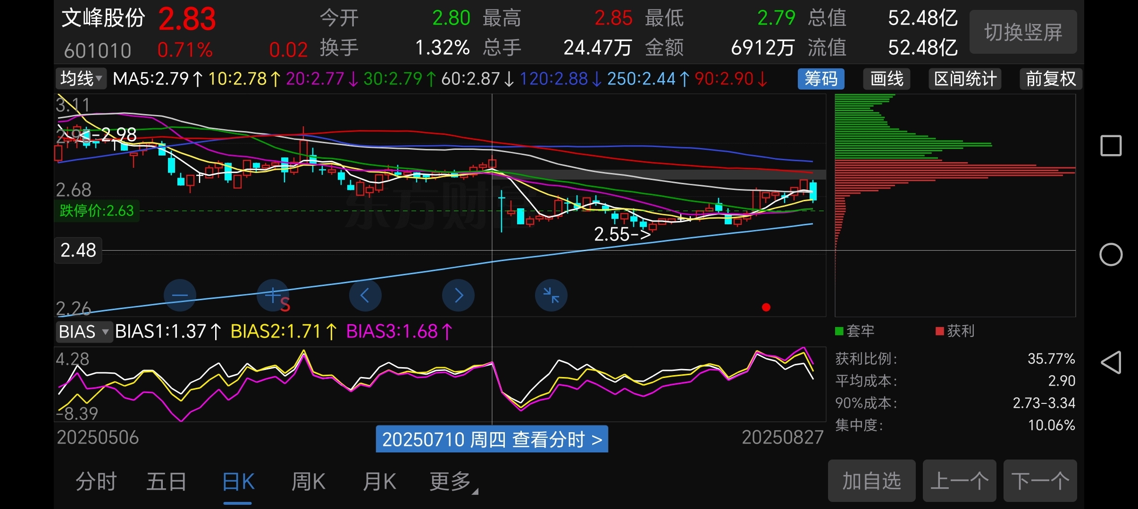Select the 日K tab
Image resolution: width=1138 pixels, height=509 pixels.
click(x=238, y=482)
